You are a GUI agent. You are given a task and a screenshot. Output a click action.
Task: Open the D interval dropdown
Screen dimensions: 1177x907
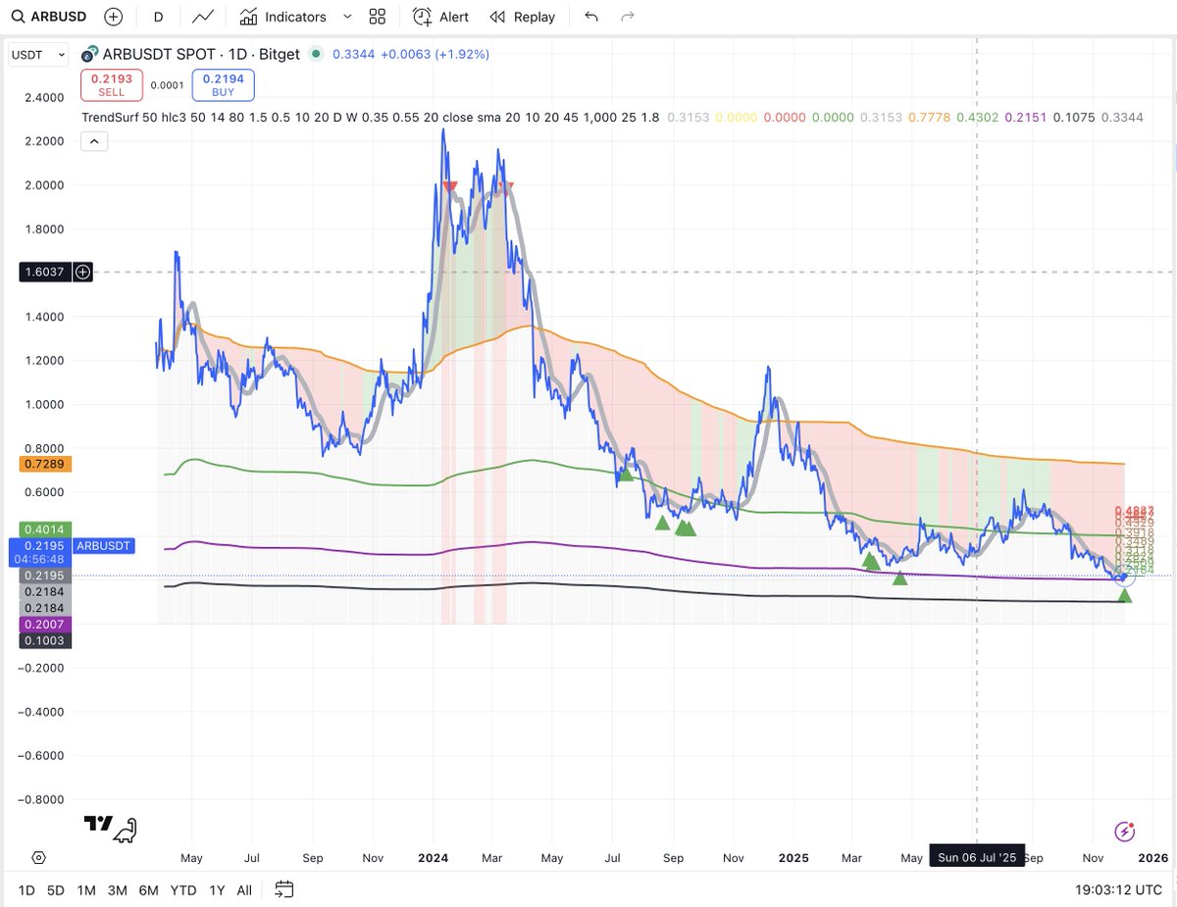(x=158, y=16)
